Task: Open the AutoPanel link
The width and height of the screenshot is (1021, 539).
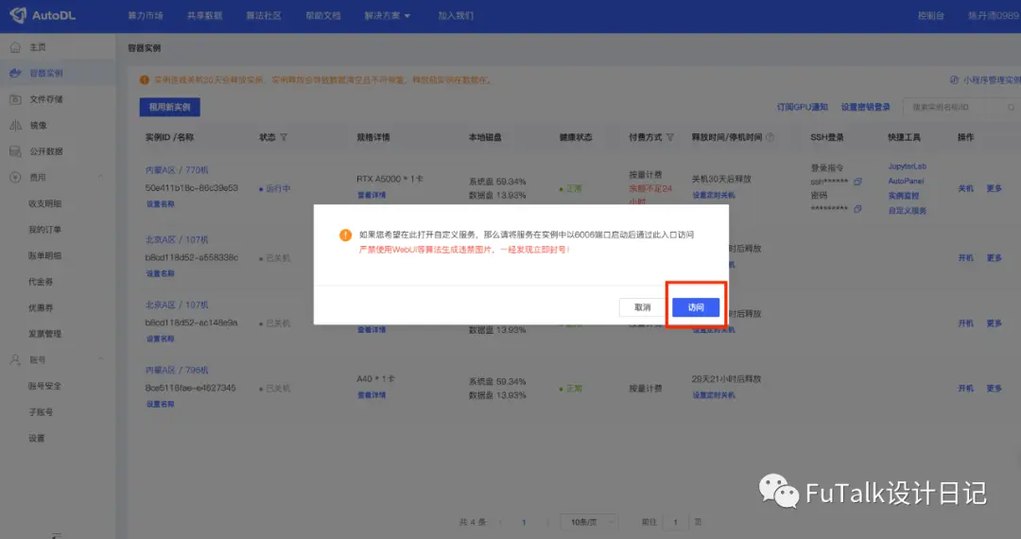Action: point(906,181)
